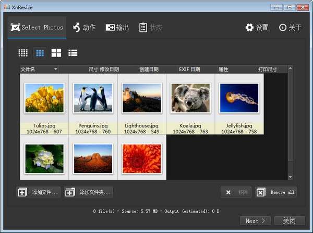Open the 关于 (About) info
This screenshot has height=233, width=313.
pos(290,28)
